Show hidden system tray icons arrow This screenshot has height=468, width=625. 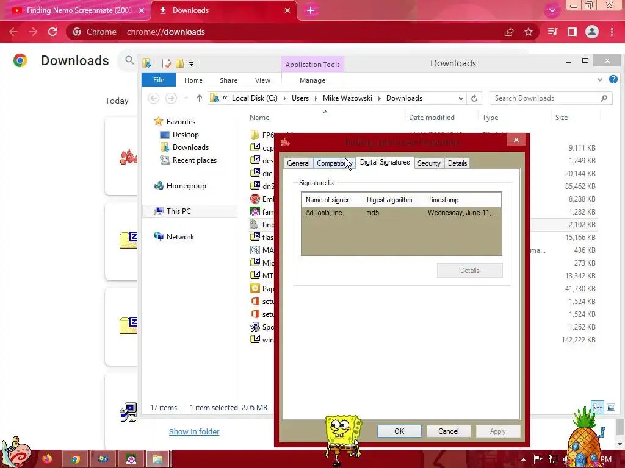[x=523, y=459]
